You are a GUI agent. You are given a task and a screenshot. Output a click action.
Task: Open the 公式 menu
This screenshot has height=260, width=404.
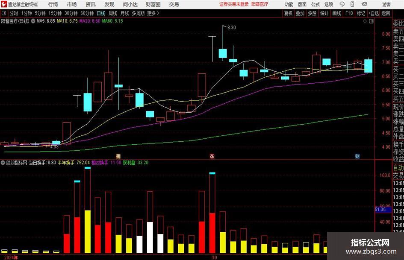click(x=315, y=4)
